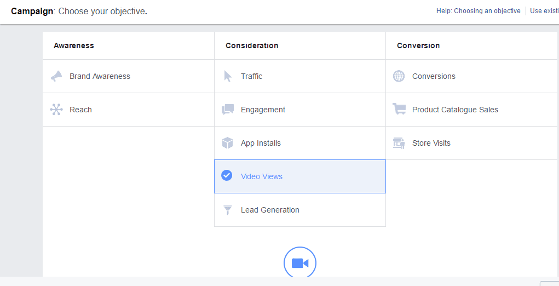This screenshot has width=559, height=286.
Task: Click the Engagement chat bubbles icon
Action: pos(228,110)
